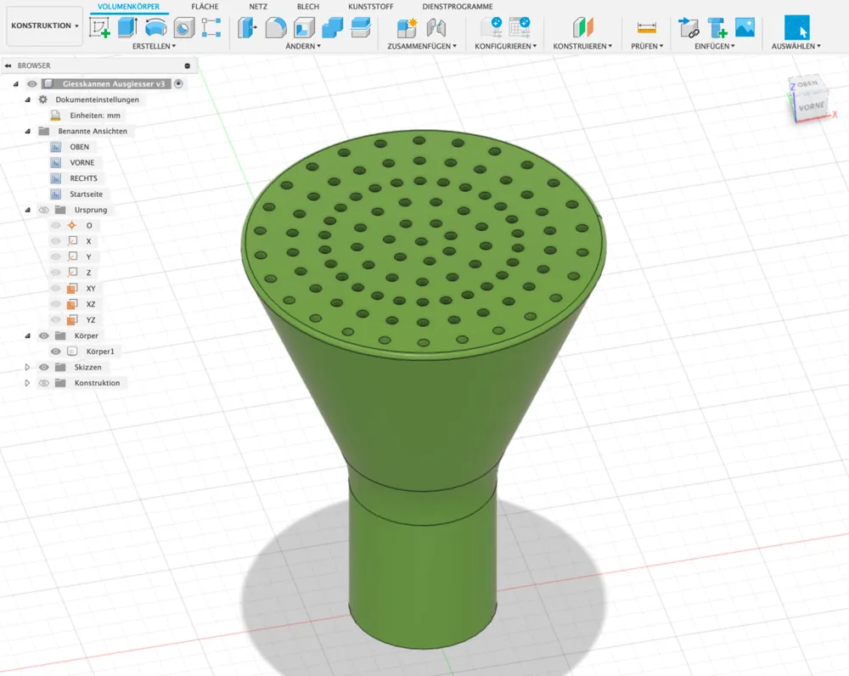Screen dimensions: 849x676
Task: Open the ERSTELLEN dropdown menu
Action: (x=154, y=46)
